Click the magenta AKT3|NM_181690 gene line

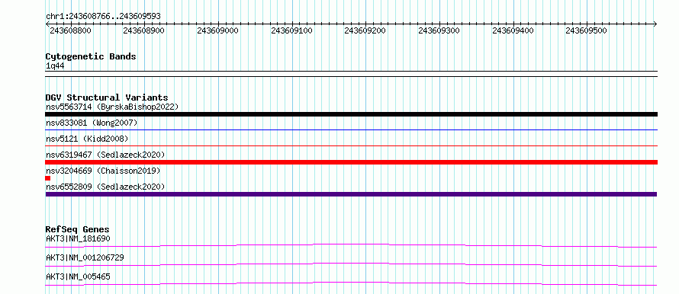[x=351, y=245]
